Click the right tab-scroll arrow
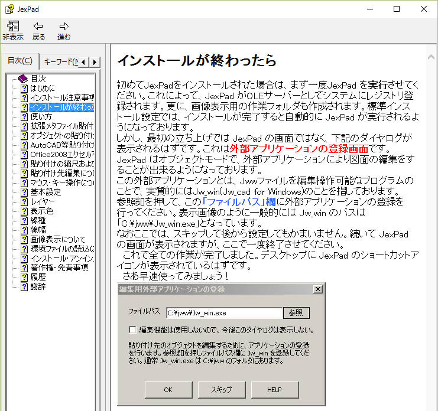This screenshot has height=411, width=438. pyautogui.click(x=95, y=62)
